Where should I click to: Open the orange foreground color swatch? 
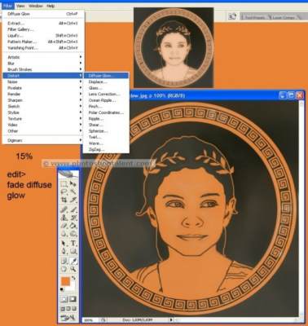pos(65,281)
